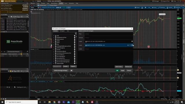Move MACD study up with arrow icon
185x104 pixels.
(128, 45)
